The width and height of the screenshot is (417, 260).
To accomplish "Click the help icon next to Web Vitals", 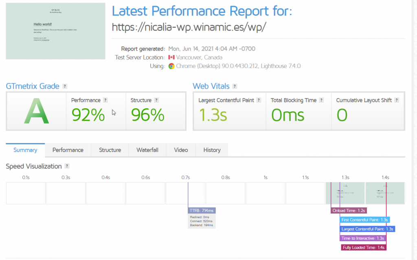I will 235,86.
